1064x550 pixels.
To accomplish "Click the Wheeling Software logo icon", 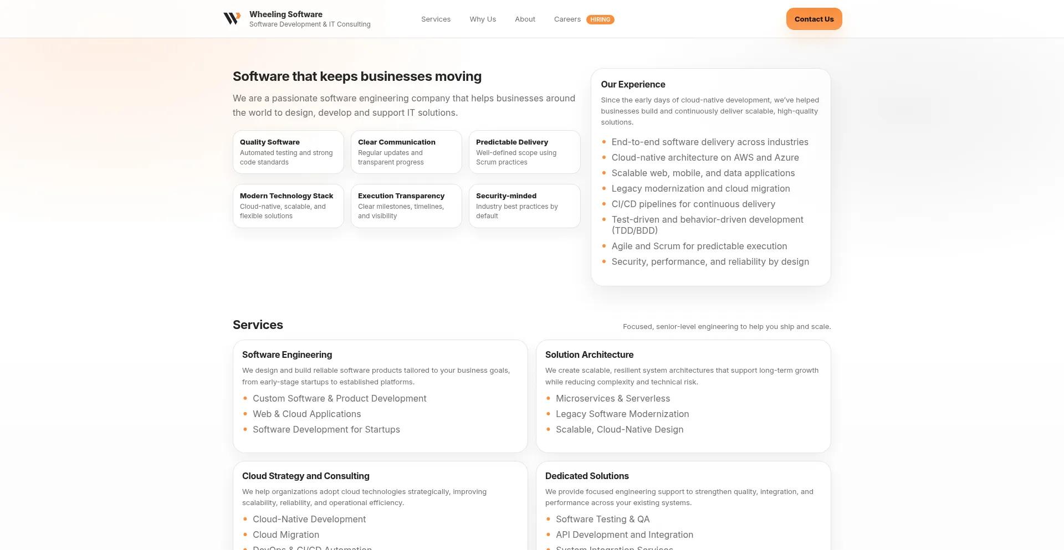I will click(x=231, y=18).
